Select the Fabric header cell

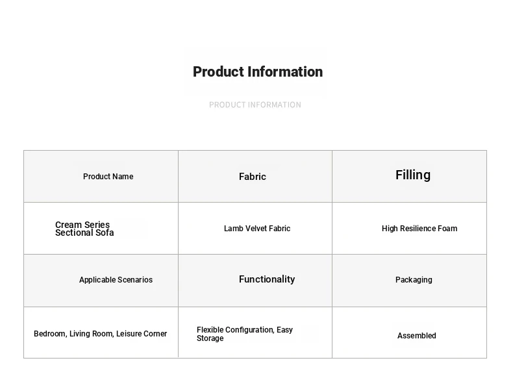click(255, 177)
